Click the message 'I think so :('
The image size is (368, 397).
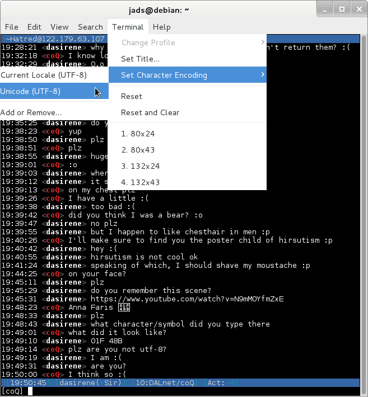tap(97, 375)
